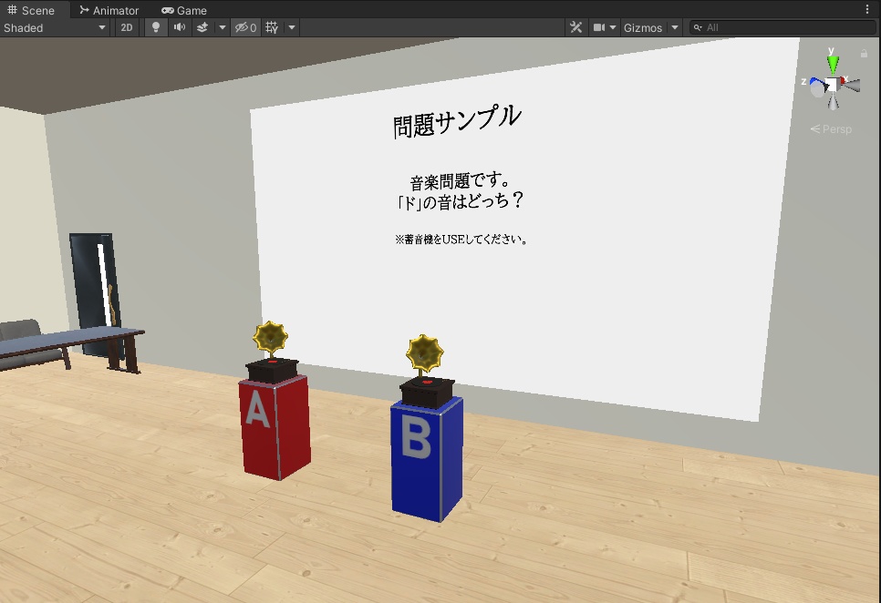Open the scene grid settings icon
Image resolution: width=881 pixels, height=603 pixels.
pyautogui.click(x=271, y=27)
